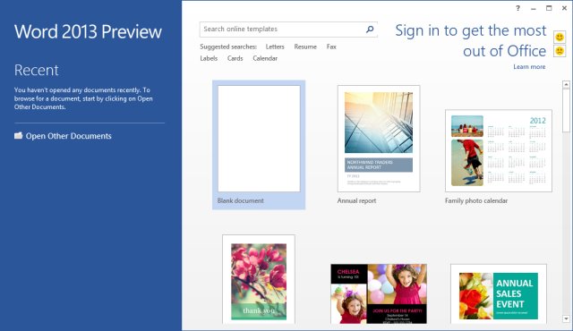This screenshot has height=331, width=573.
Task: Click the Recent heading
Action: pos(36,70)
